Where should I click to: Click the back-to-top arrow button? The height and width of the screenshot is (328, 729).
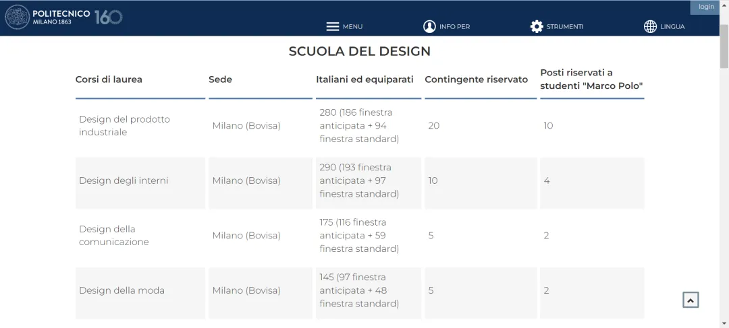tap(691, 300)
